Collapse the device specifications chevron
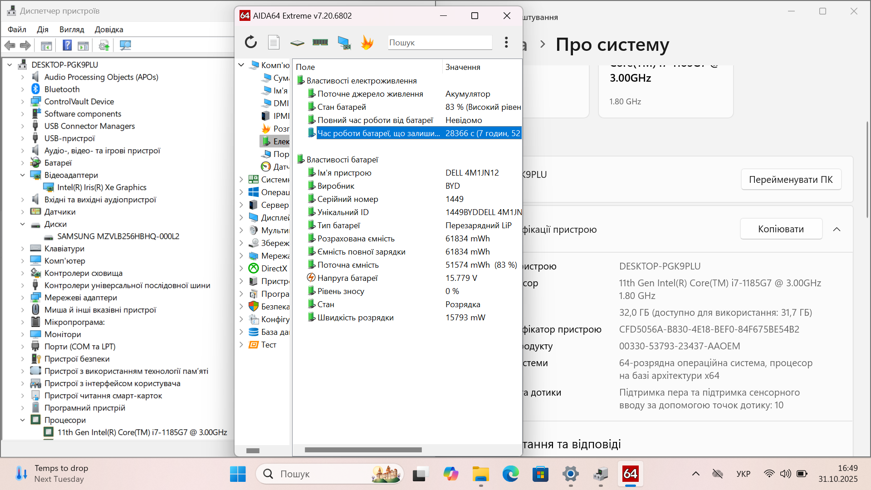Screen dimensions: 871x490 point(837,229)
